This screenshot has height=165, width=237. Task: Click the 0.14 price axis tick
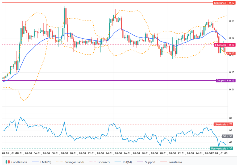pos(231,90)
